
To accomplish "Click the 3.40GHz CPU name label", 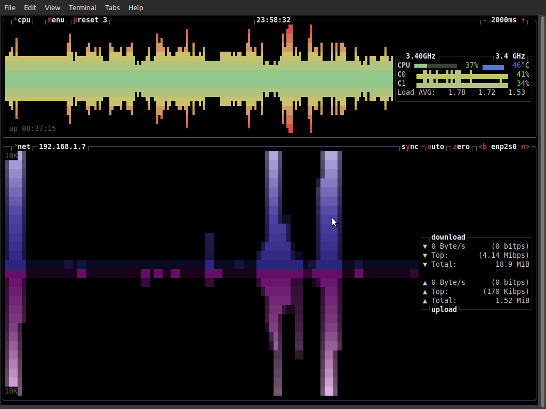I will pyautogui.click(x=421, y=56).
